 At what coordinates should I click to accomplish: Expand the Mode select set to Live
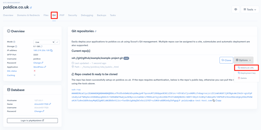[44, 42]
